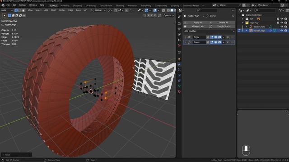Toggle Array modifier edit mode display

(x=212, y=37)
